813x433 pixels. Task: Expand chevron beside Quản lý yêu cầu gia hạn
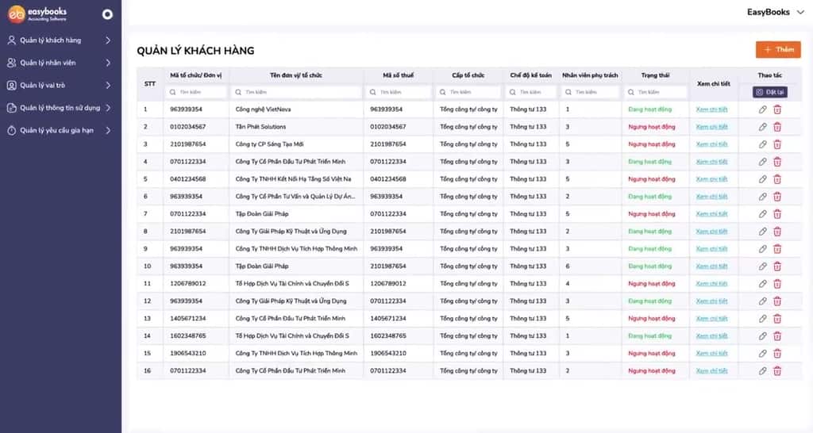click(108, 131)
